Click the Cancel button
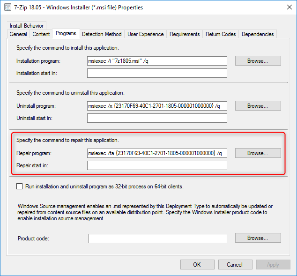The height and width of the screenshot is (276, 297). click(x=235, y=264)
